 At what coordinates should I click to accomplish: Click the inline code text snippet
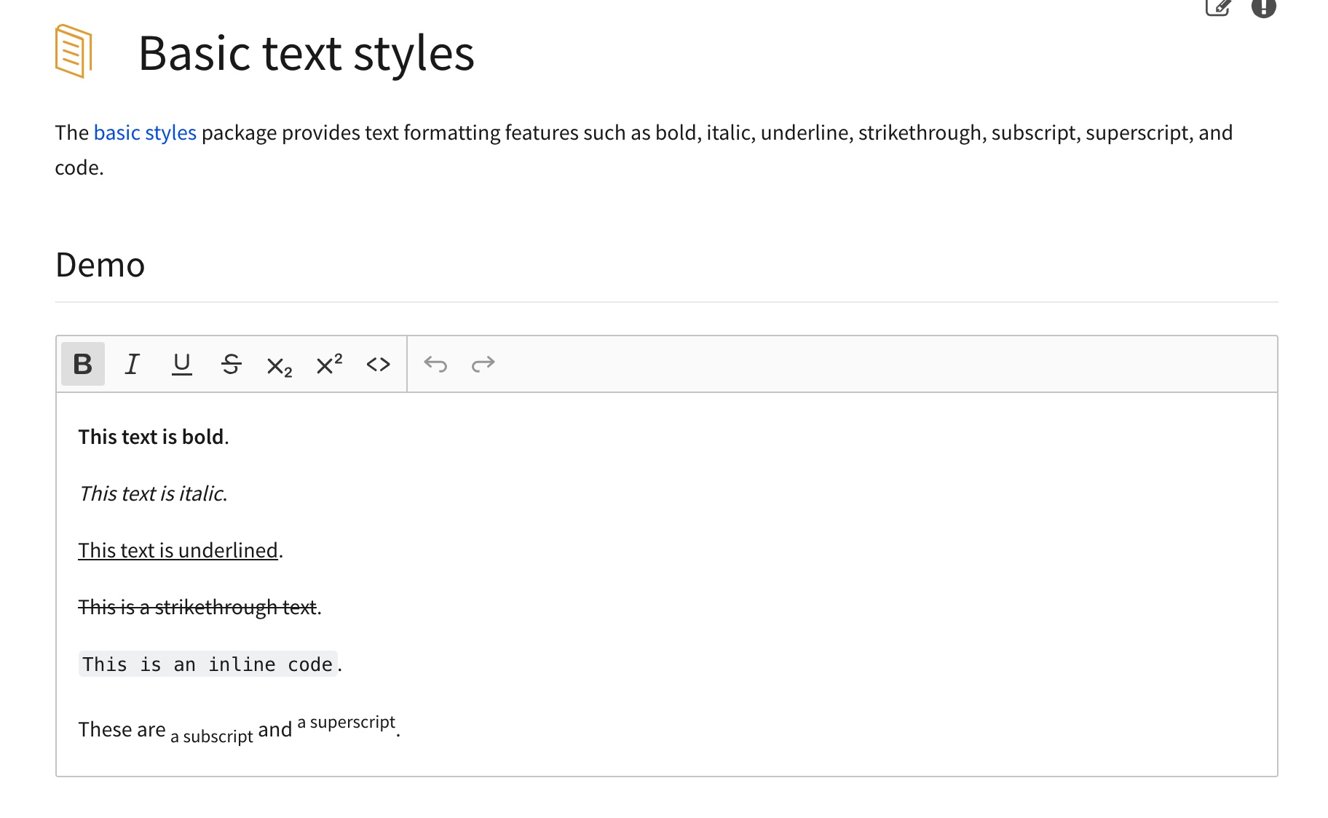[x=207, y=664]
